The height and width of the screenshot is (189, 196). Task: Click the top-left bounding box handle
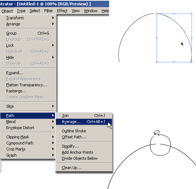pos(157,14)
